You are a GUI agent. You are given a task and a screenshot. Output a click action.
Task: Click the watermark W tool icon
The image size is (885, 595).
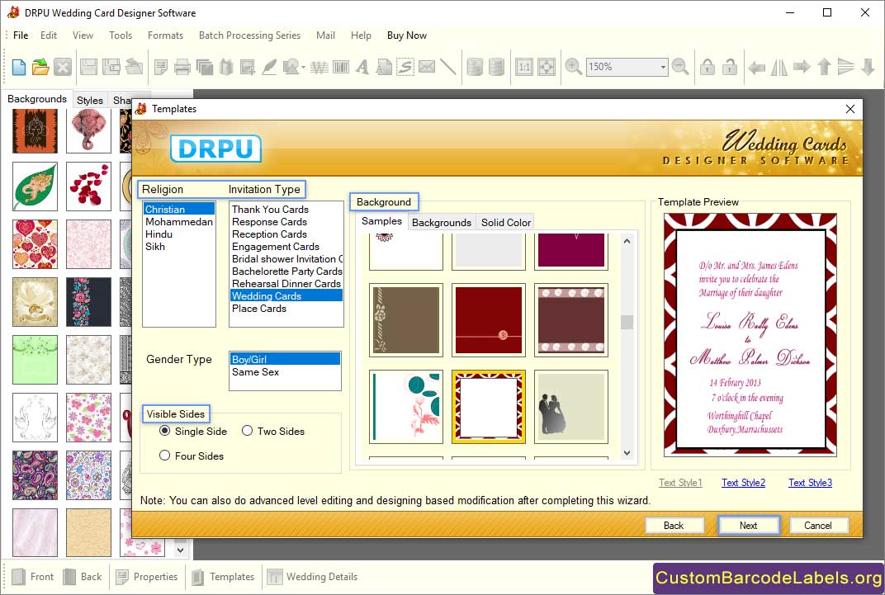(319, 67)
